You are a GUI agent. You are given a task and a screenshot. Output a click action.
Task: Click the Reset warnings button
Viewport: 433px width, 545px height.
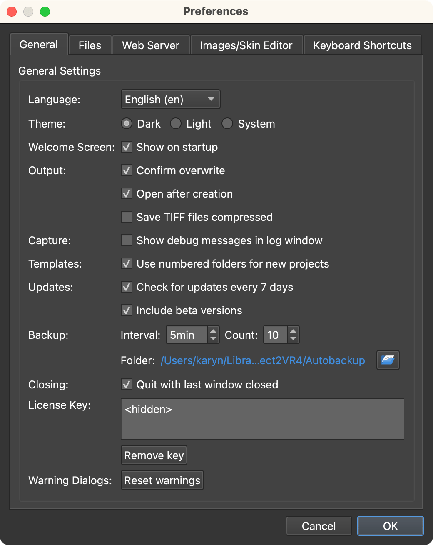162,480
